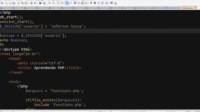Click the Paste clipboard icon
The height and width of the screenshot is (112, 200).
(26, 3)
